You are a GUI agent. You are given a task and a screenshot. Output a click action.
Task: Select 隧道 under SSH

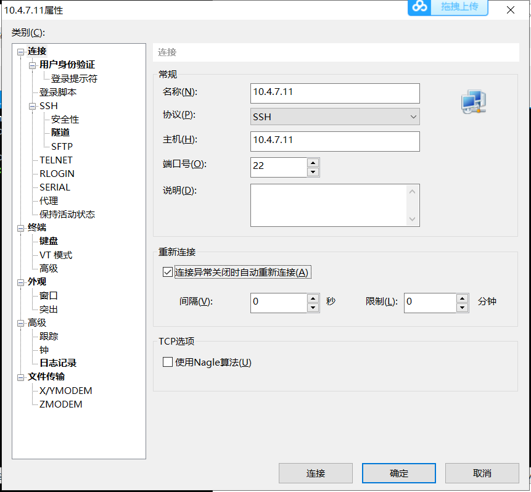point(60,133)
